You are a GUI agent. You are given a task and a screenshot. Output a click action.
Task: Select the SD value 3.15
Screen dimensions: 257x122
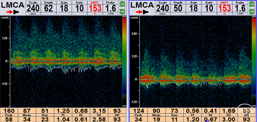99,111
